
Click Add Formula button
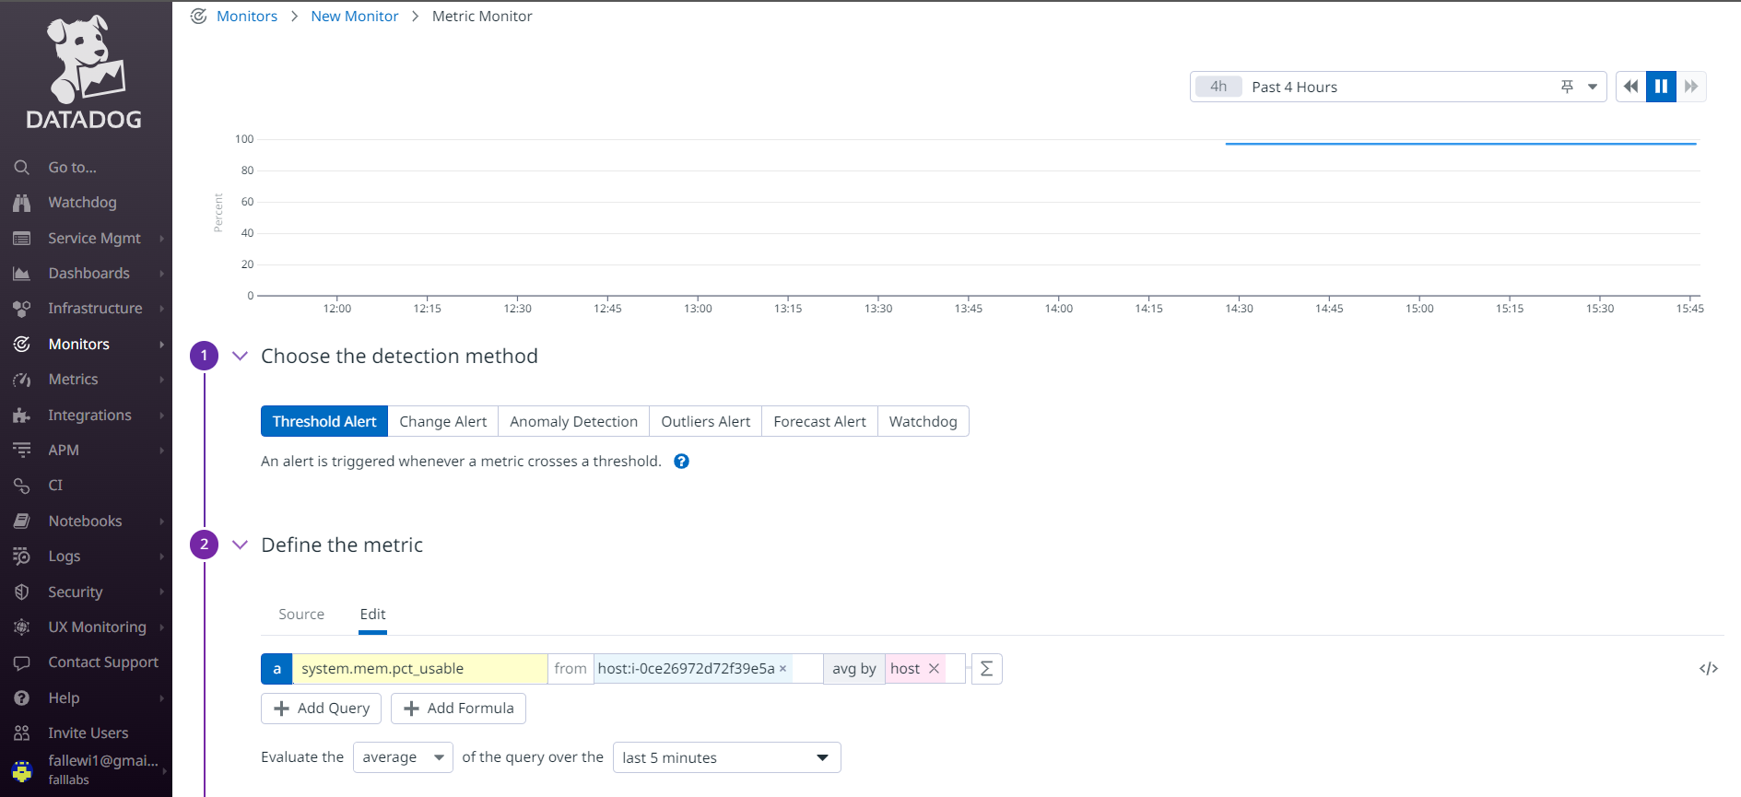(x=459, y=709)
